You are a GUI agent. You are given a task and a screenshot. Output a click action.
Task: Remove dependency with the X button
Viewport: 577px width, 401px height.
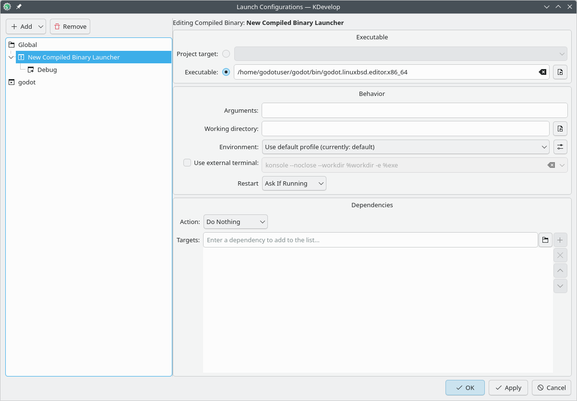point(560,255)
